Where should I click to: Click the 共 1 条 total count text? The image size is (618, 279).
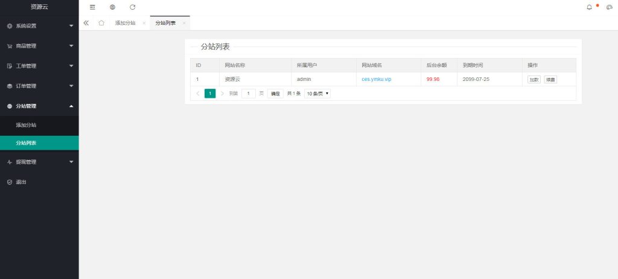(x=294, y=94)
